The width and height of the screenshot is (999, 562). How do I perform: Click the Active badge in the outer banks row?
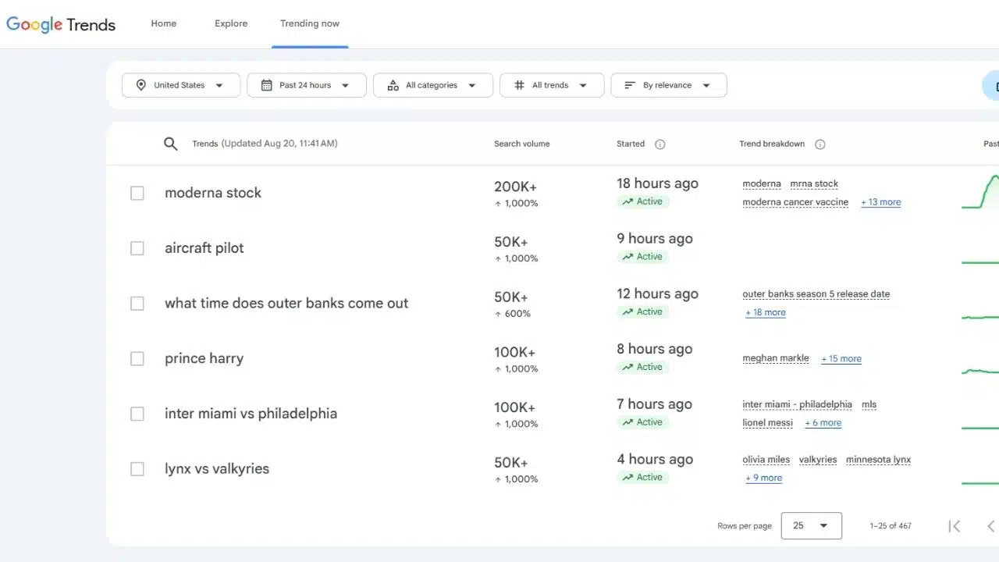(x=642, y=311)
